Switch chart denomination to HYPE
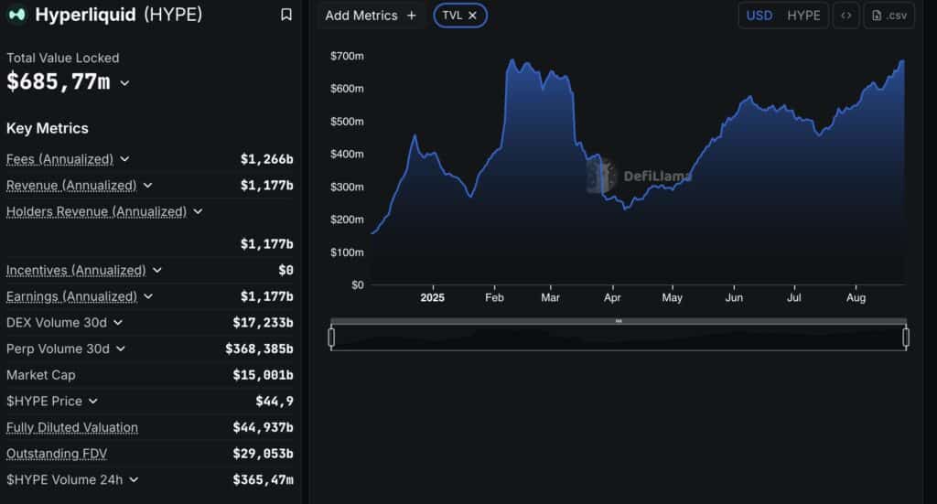This screenshot has height=504, width=937. coord(803,16)
